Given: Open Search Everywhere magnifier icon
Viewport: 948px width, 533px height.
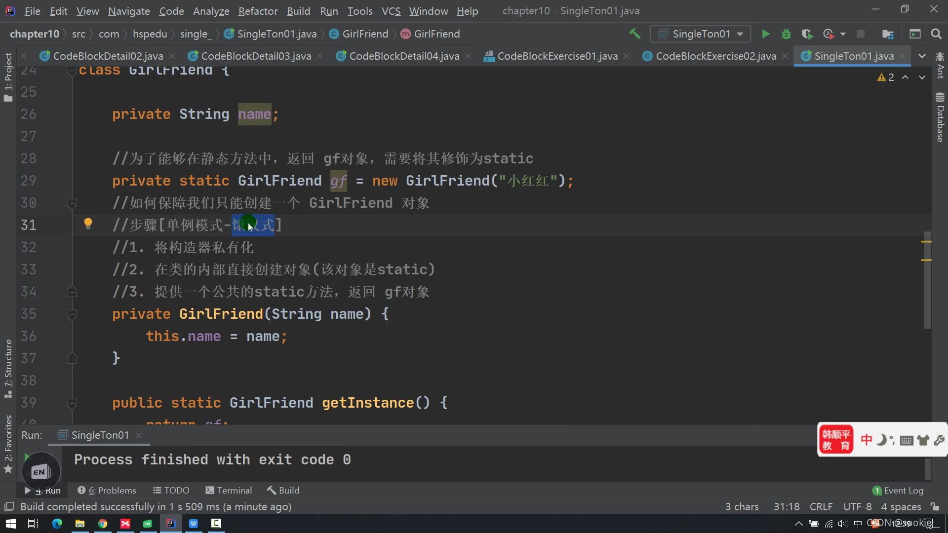Looking at the screenshot, I should (x=936, y=34).
